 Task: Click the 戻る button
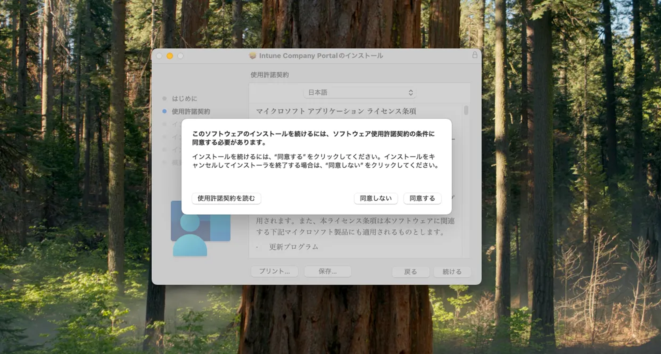[x=411, y=272]
